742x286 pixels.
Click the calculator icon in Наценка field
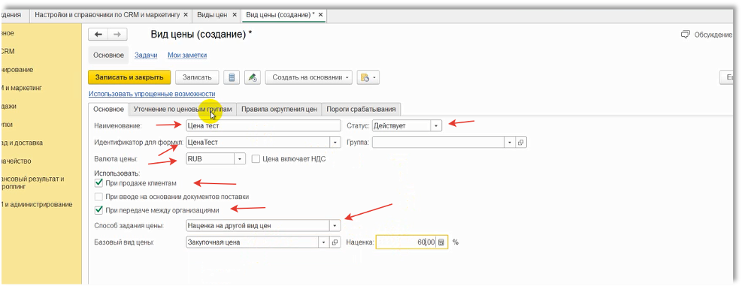(441, 242)
